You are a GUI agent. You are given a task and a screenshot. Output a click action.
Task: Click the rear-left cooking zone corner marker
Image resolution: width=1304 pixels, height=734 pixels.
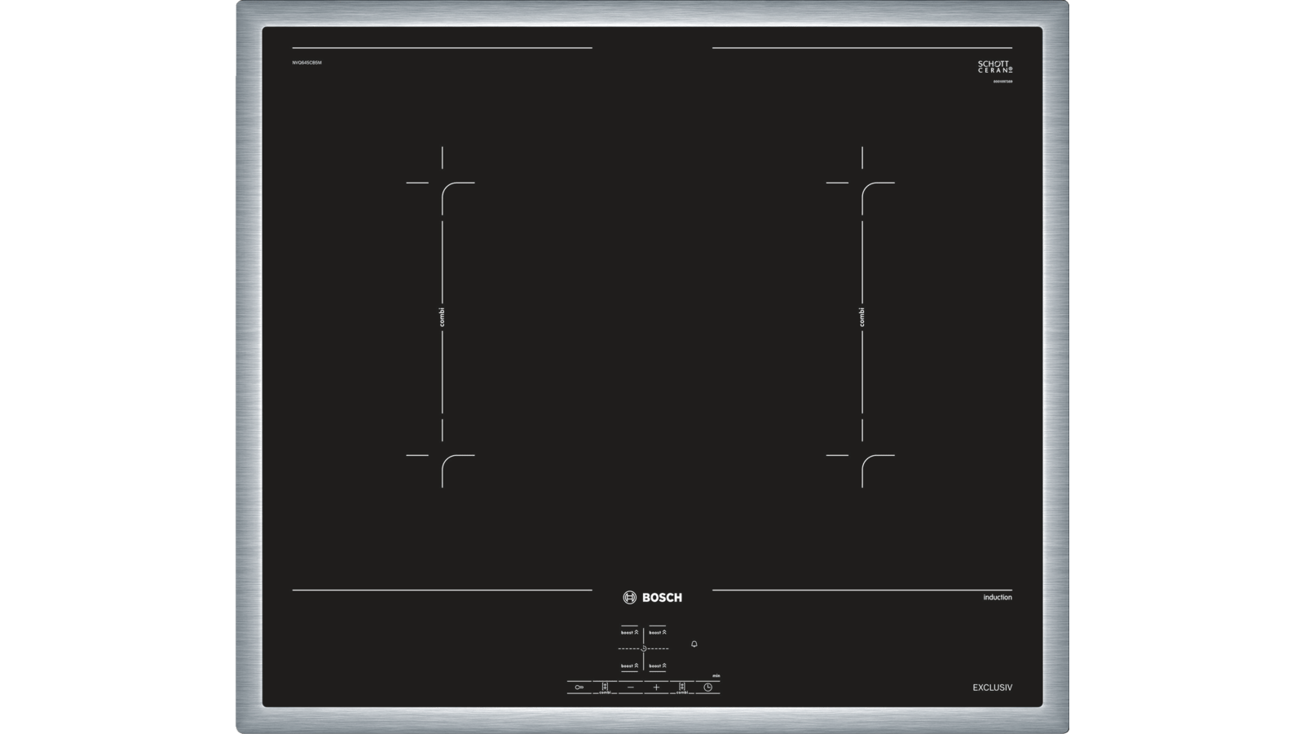tap(441, 181)
